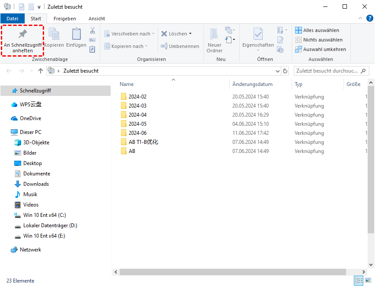The width and height of the screenshot is (375, 286).
Task: Click the edit icon in Öffnen group
Action: [280, 40]
